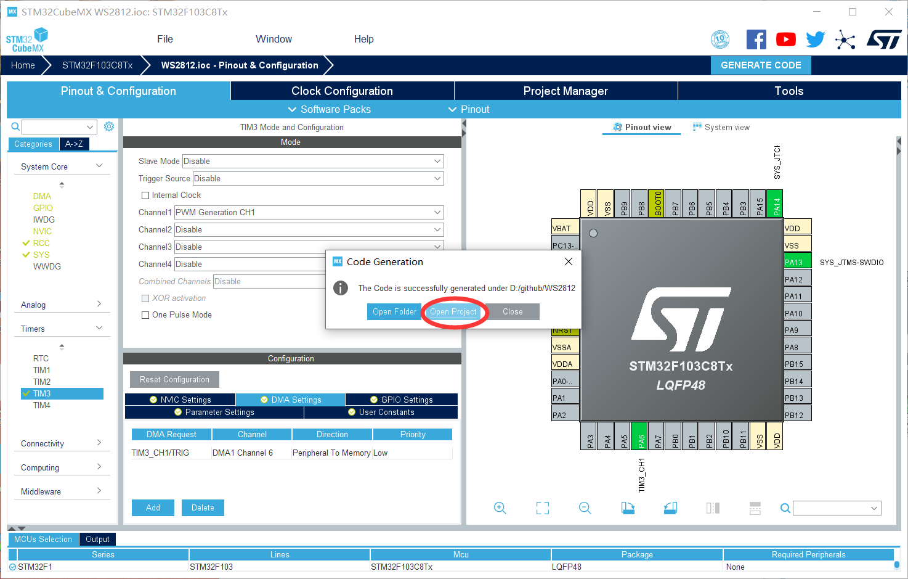The height and width of the screenshot is (579, 908).
Task: Switch to Project Manager tab
Action: coord(565,91)
